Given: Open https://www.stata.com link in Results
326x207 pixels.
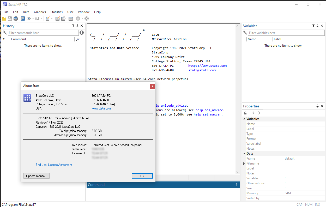Looking at the screenshot, I should point(208,66).
